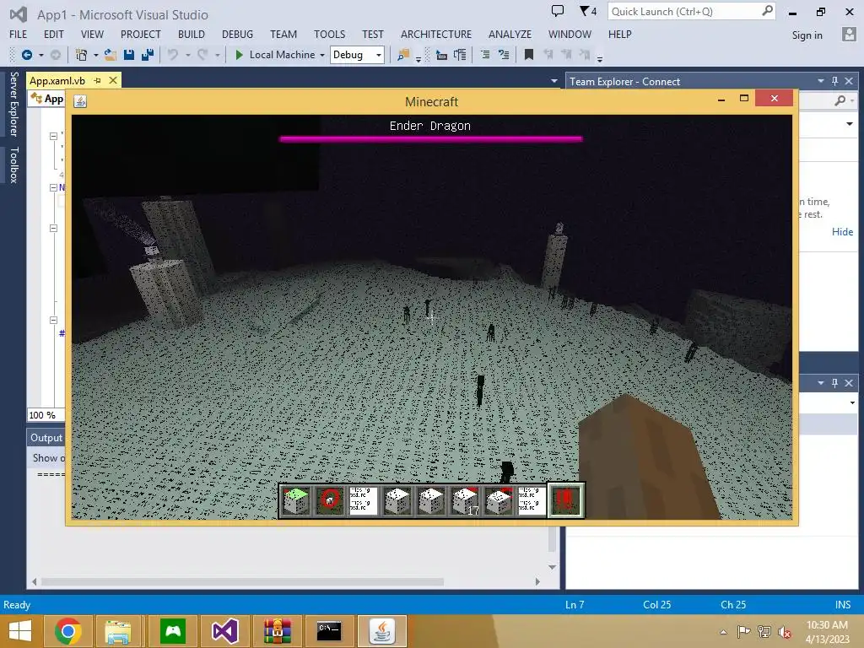Open the Server Explorer side tab
Screen dimensions: 864x648
click(x=13, y=104)
